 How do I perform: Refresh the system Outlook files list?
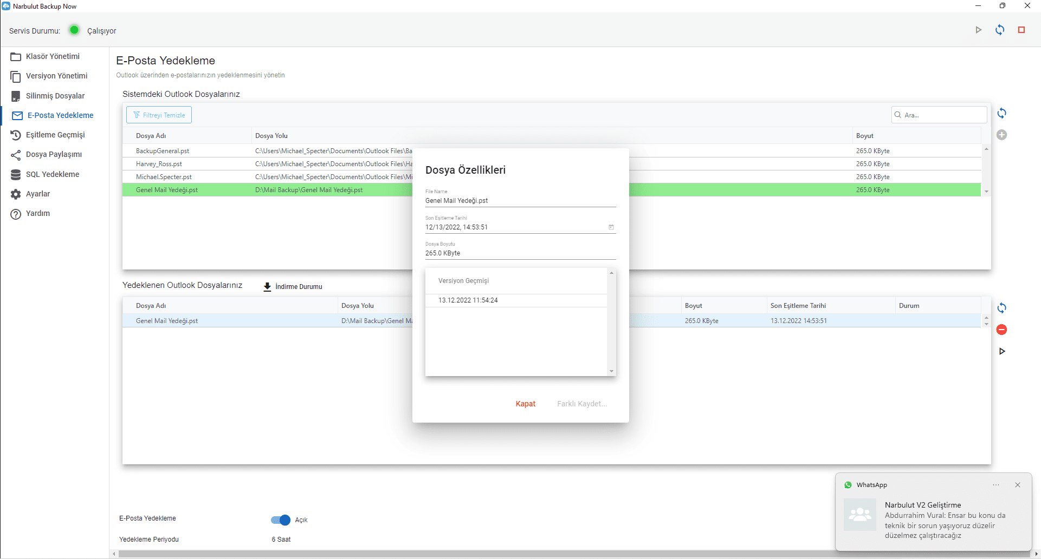(1001, 114)
